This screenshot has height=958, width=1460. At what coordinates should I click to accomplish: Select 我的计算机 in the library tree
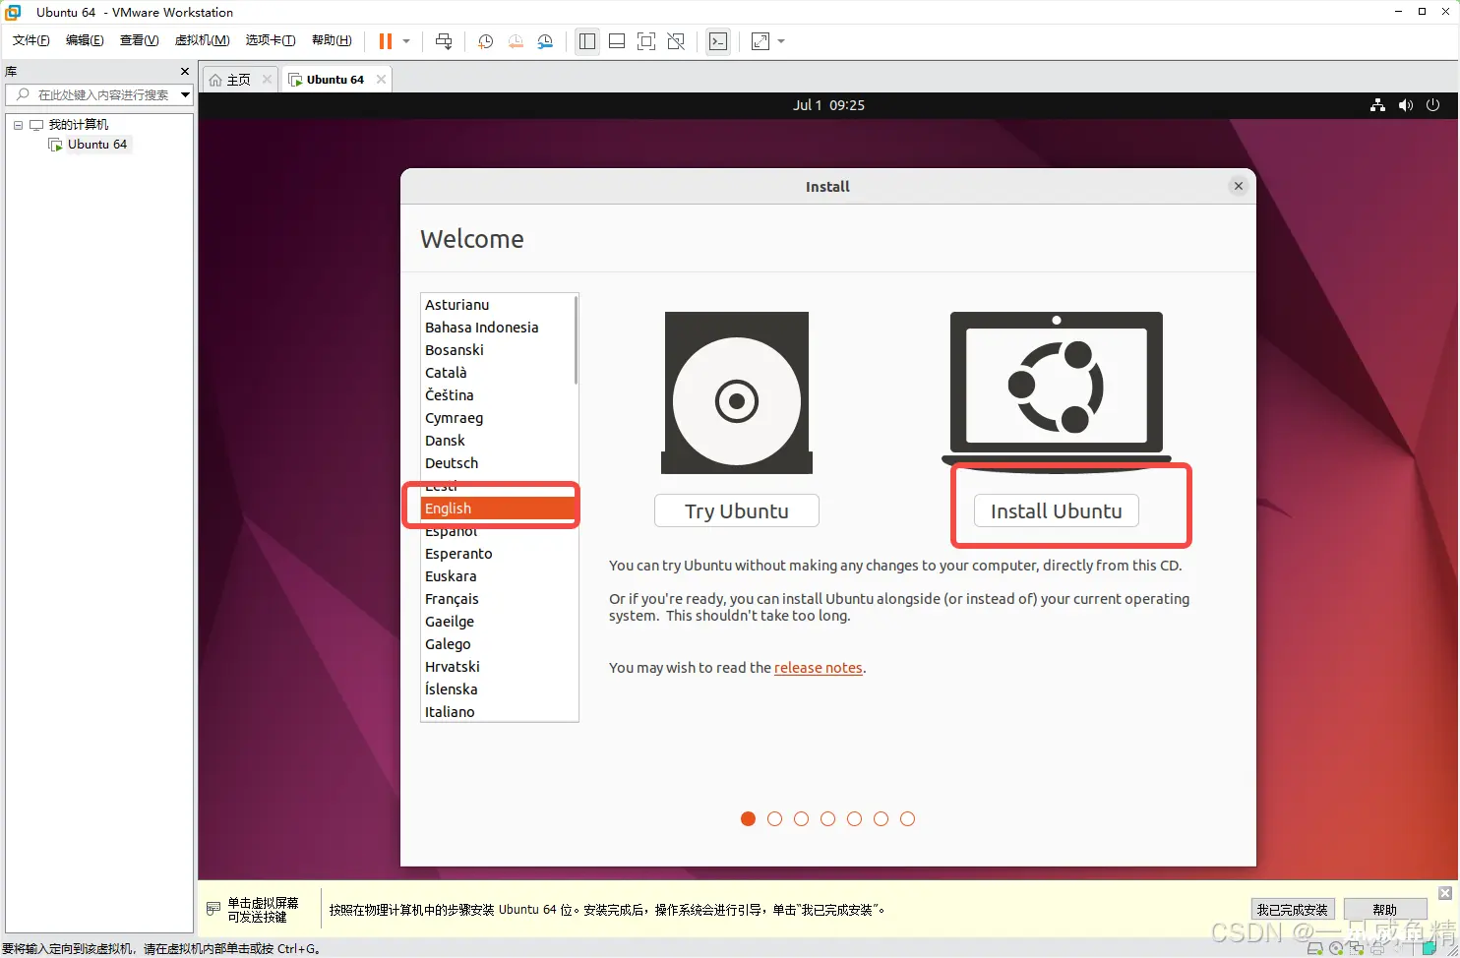(79, 125)
